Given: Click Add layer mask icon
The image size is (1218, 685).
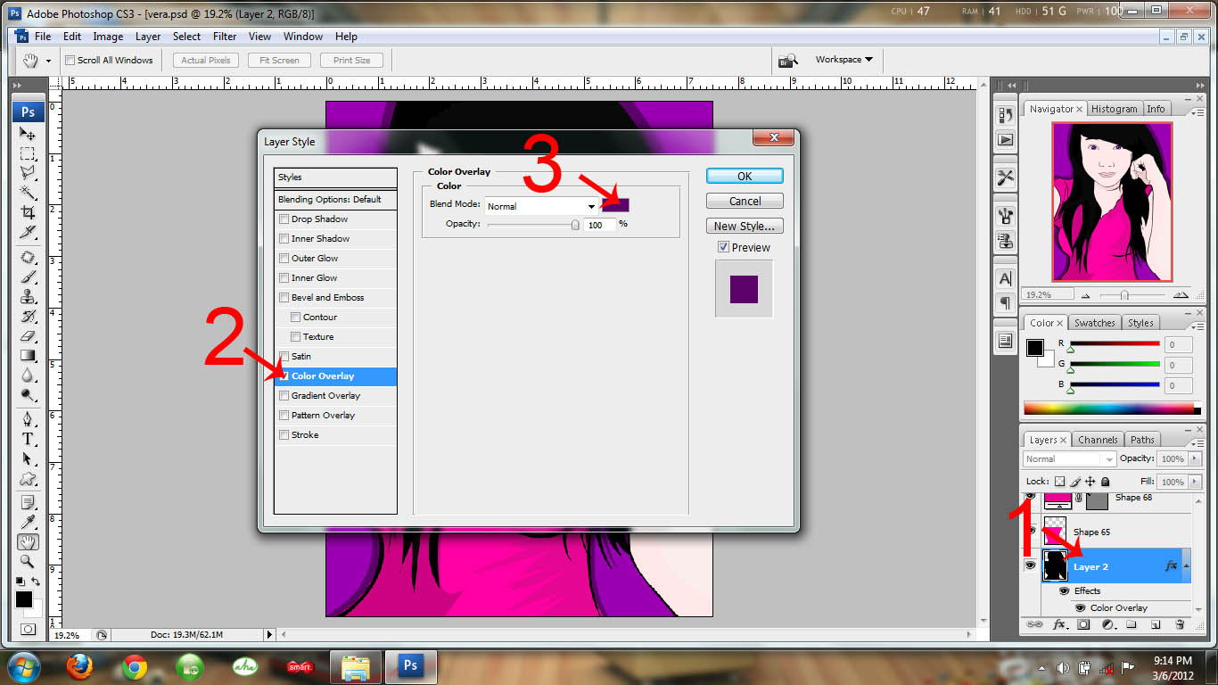Looking at the screenshot, I should click(x=1083, y=625).
